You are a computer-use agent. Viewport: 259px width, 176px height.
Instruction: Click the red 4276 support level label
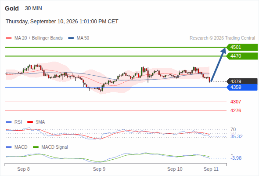pos(236,110)
